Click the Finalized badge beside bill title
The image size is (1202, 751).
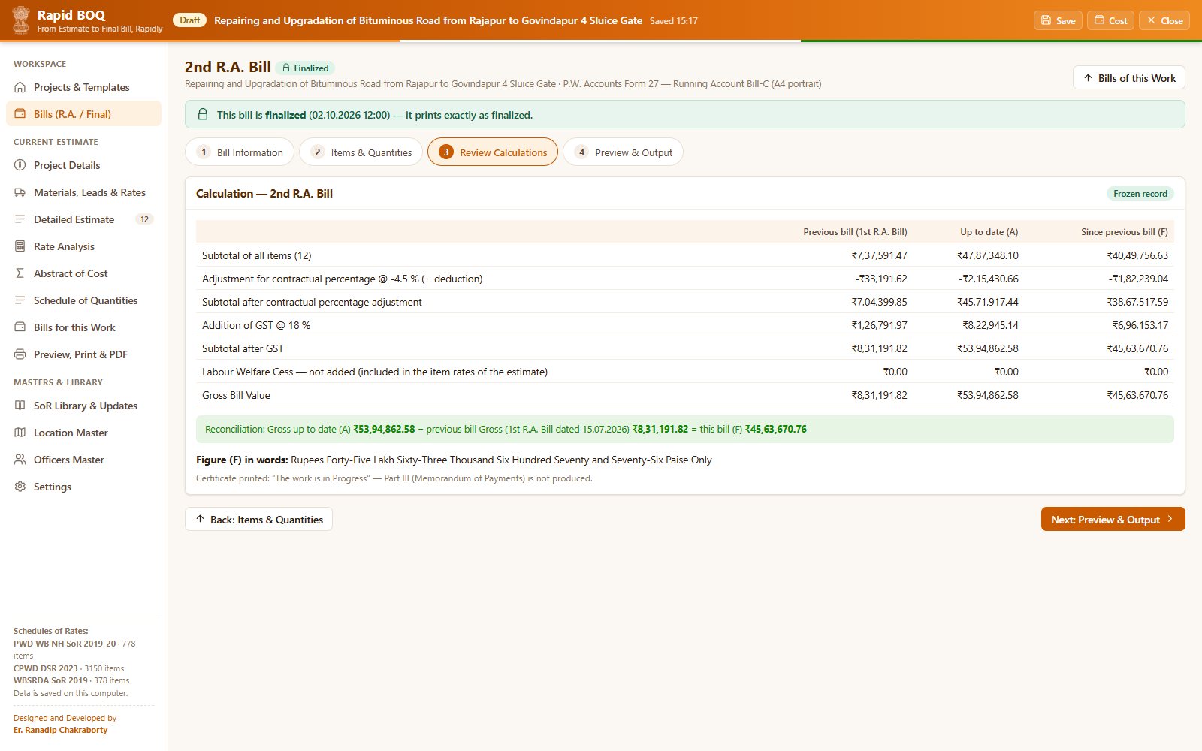(305, 68)
